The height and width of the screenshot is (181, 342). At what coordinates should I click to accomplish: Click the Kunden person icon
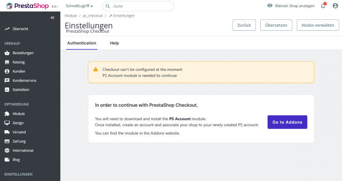[7, 72]
